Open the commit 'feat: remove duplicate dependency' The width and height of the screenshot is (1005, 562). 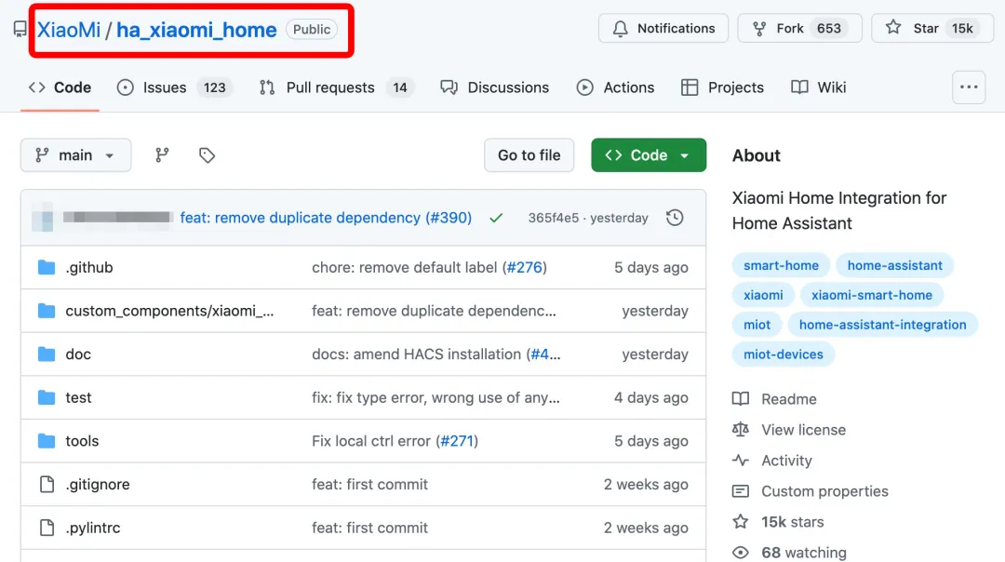click(x=300, y=218)
